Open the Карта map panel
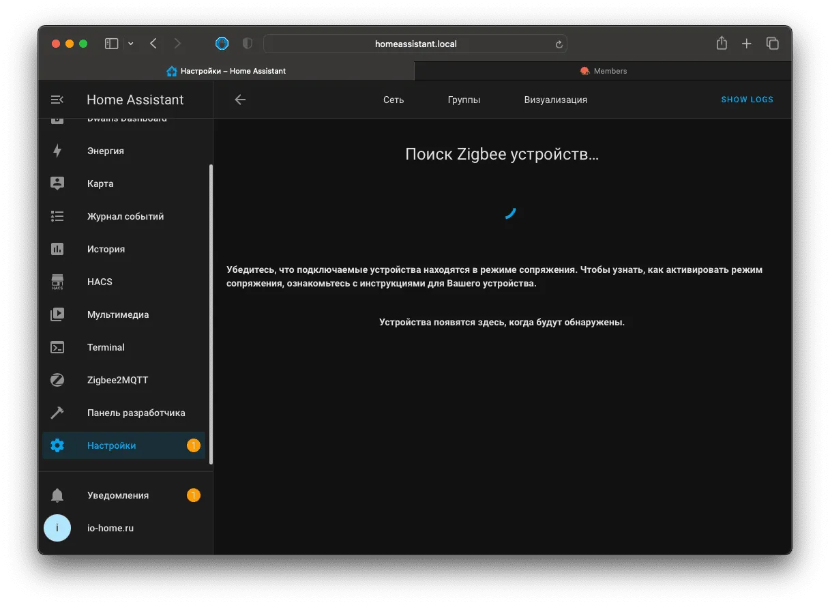830x605 pixels. [123, 183]
